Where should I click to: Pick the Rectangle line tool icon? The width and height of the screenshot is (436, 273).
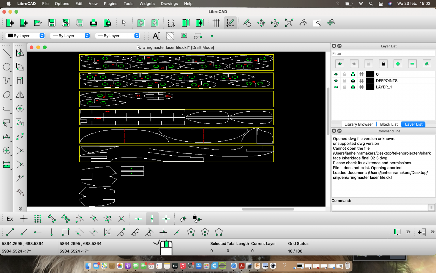66,232
